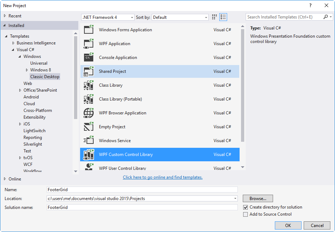Image resolution: width=335 pixels, height=232 pixels.
Task: Click the Console Application icon
Action: (x=88, y=57)
